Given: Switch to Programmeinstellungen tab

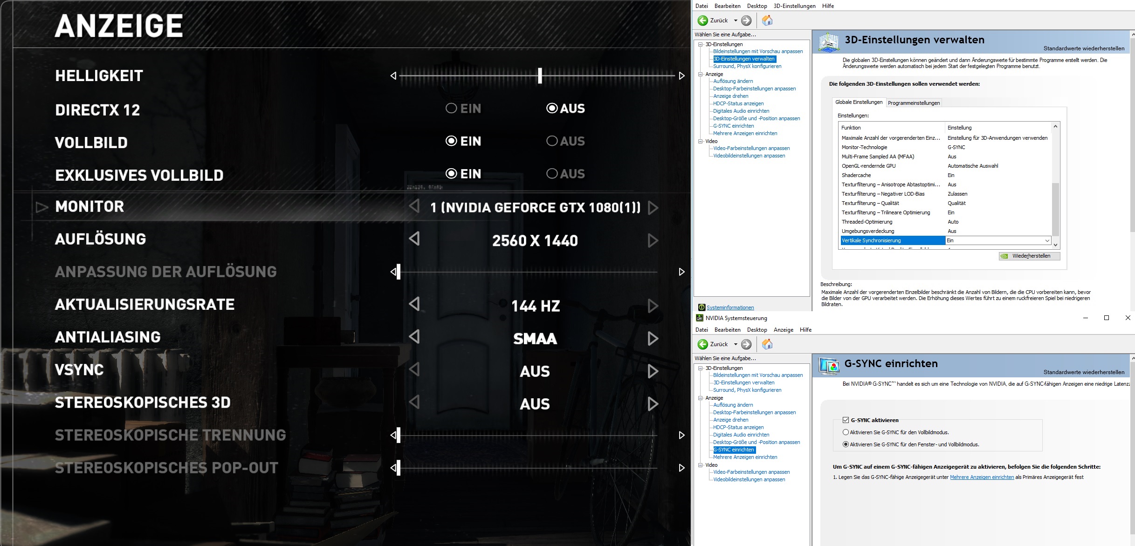Looking at the screenshot, I should (914, 103).
